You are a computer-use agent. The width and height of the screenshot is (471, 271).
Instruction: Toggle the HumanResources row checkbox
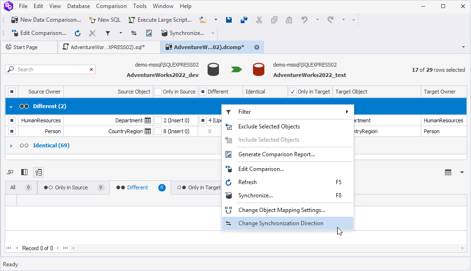[12, 120]
